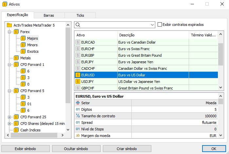Click the tree panel scroll right arrow
The width and height of the screenshot is (229, 154).
click(62, 135)
